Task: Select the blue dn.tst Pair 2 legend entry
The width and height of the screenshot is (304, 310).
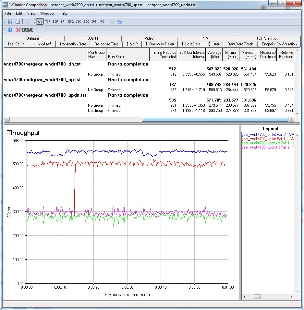Action: pyautogui.click(x=268, y=135)
